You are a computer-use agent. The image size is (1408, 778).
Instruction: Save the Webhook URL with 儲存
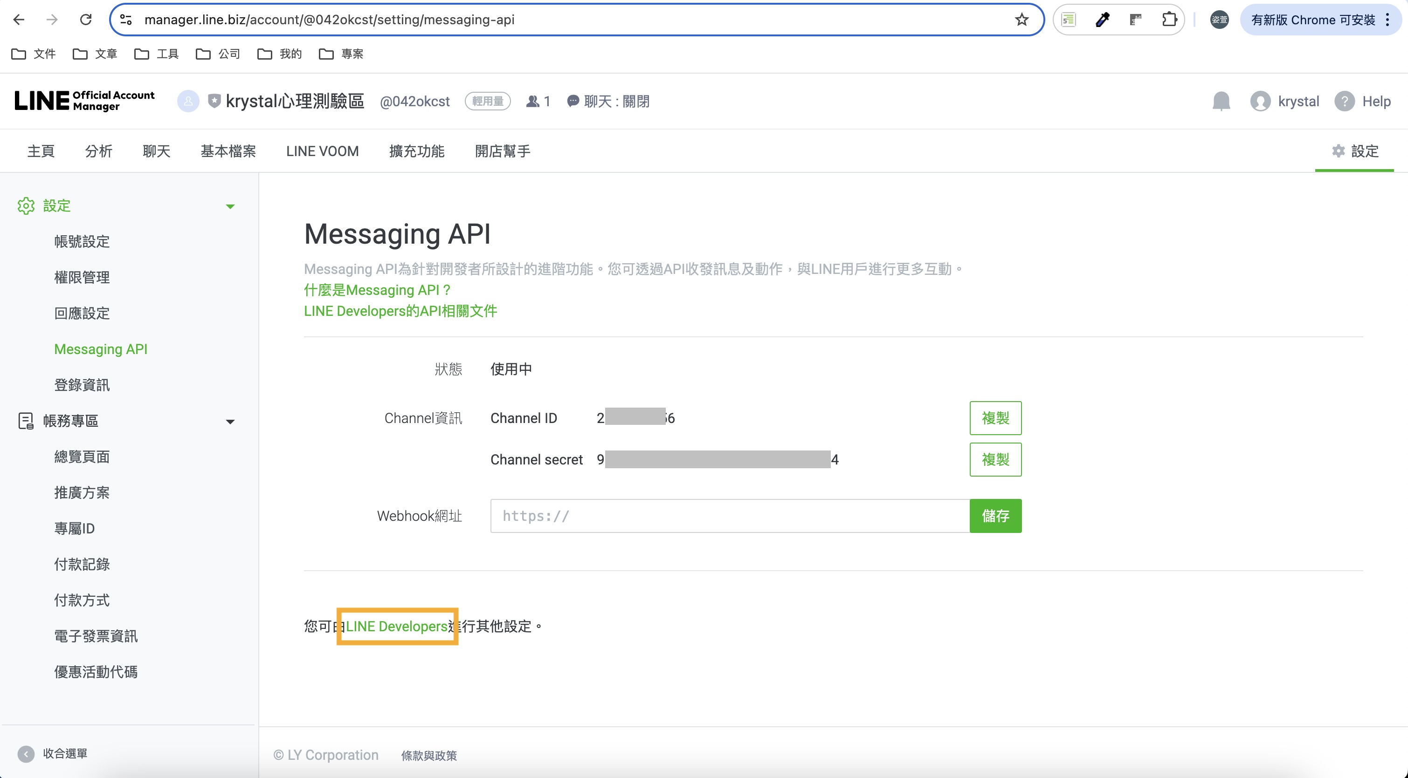click(x=995, y=516)
